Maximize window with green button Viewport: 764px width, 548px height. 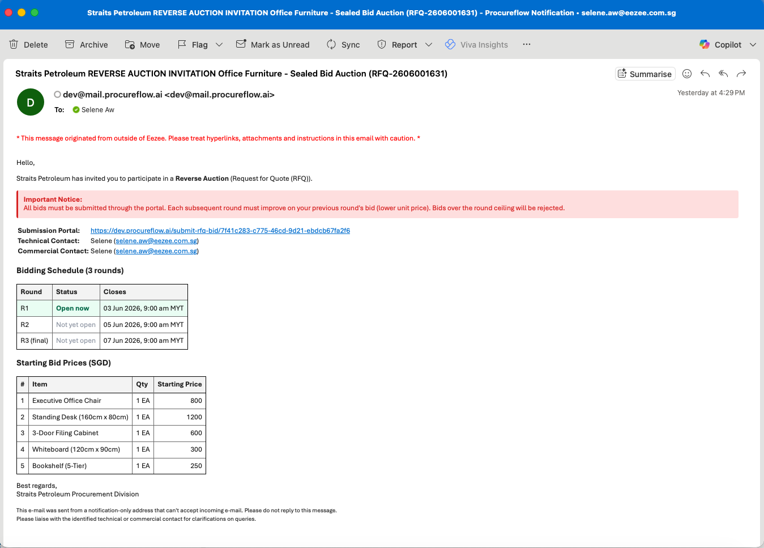(35, 12)
